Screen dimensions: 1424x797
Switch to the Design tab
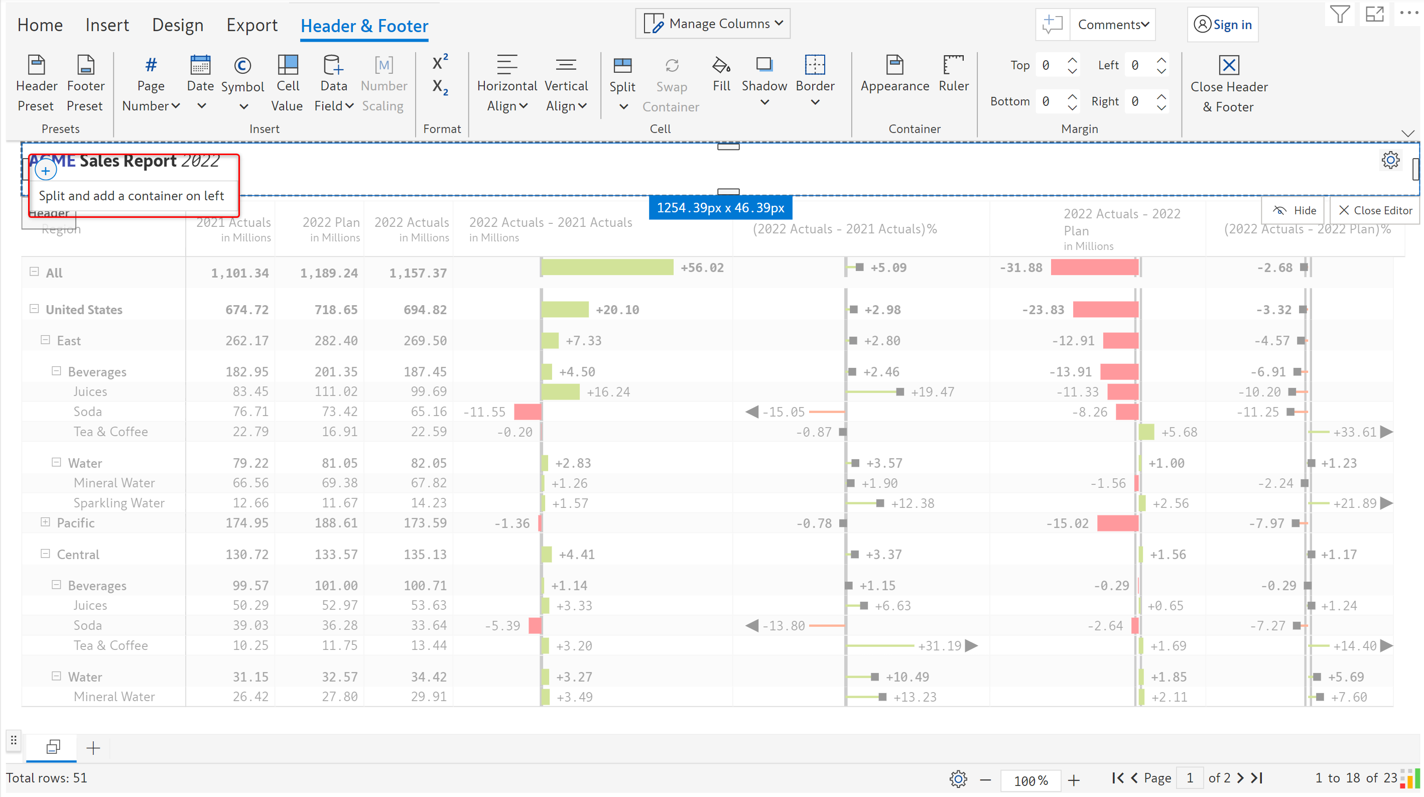(178, 26)
